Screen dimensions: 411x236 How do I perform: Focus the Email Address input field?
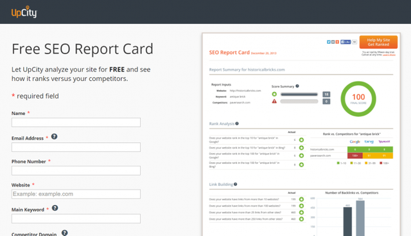pyautogui.click(x=76, y=147)
